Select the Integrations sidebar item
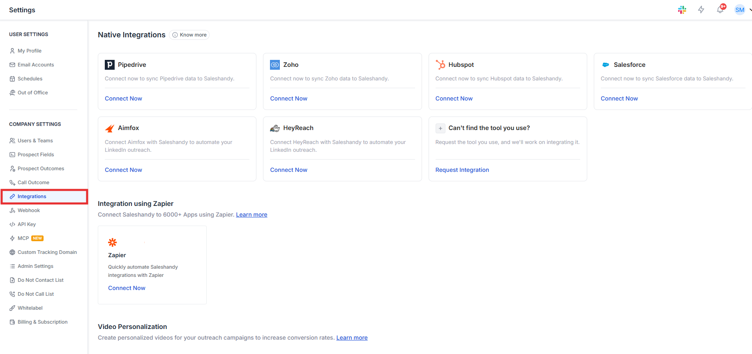 tap(44, 196)
